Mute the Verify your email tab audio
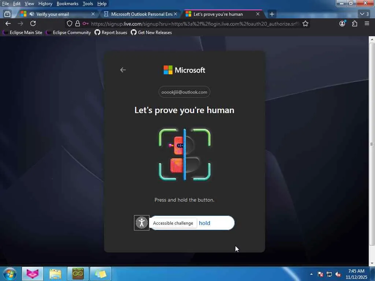The height and width of the screenshot is (281, 375). click(x=31, y=14)
